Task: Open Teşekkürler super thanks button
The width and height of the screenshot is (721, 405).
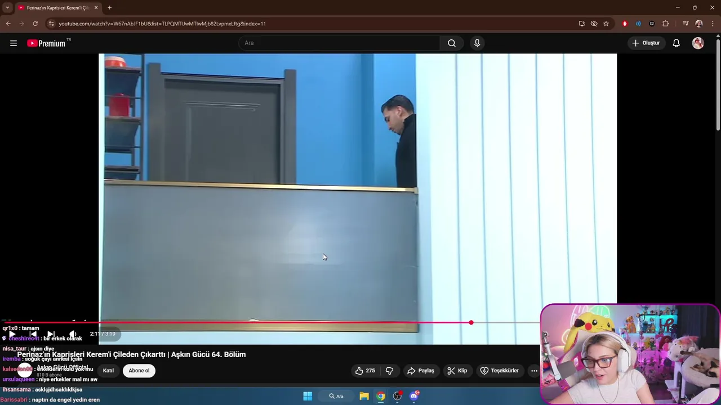Action: pyautogui.click(x=499, y=370)
